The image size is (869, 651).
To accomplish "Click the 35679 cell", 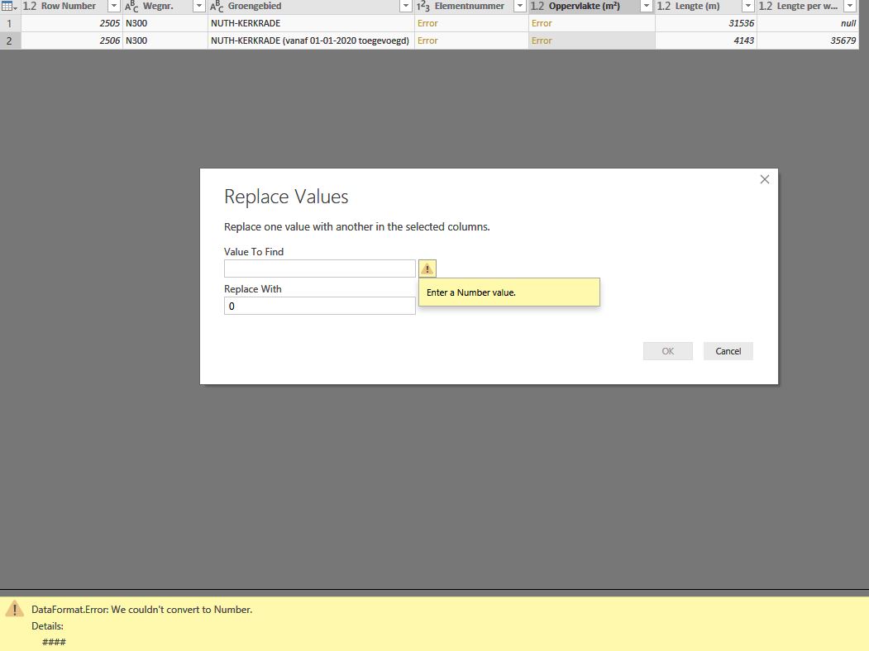I will pos(808,40).
